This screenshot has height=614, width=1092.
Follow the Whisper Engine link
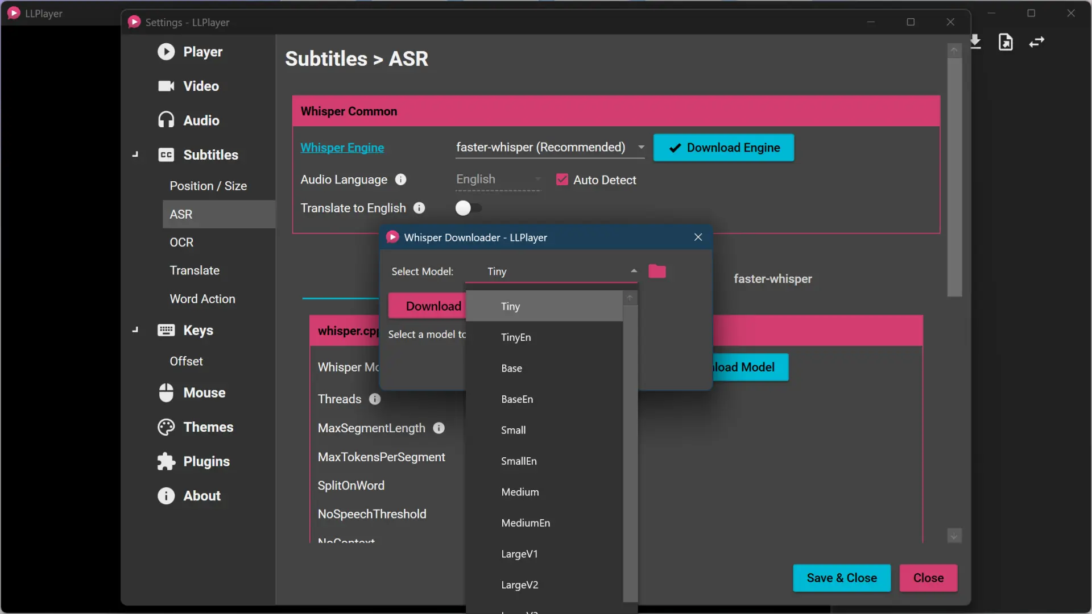[x=342, y=148]
